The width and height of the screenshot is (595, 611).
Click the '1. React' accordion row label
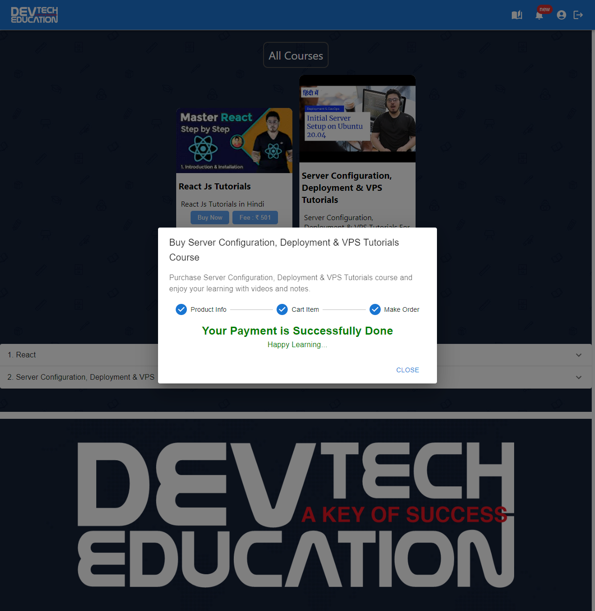(x=22, y=355)
